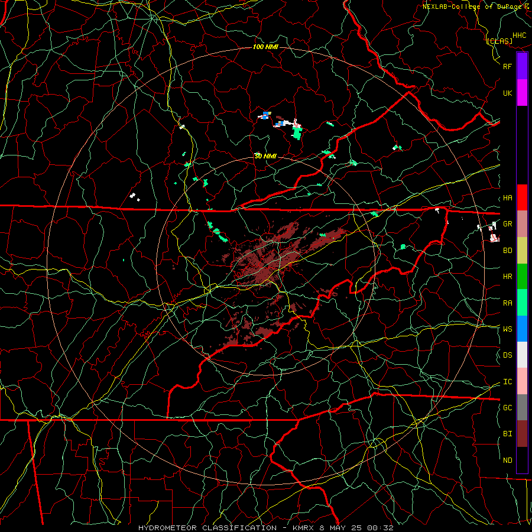Image resolution: width=532 pixels, height=532 pixels.
Task: Click the '00:32' timestamp text
Action: click(380, 528)
